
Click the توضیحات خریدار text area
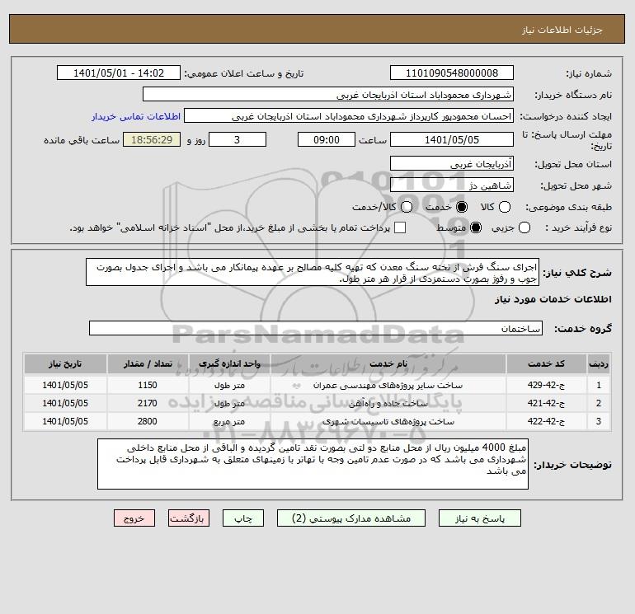point(313,464)
